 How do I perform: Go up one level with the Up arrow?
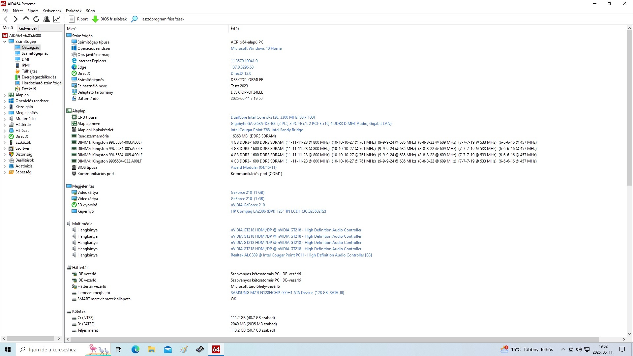(x=26, y=19)
